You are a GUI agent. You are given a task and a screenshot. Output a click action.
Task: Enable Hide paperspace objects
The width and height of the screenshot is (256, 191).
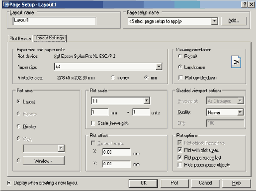[180, 165]
